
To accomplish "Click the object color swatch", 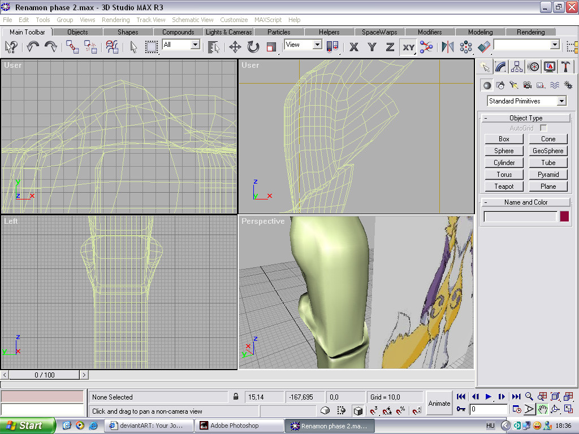I will [x=564, y=216].
